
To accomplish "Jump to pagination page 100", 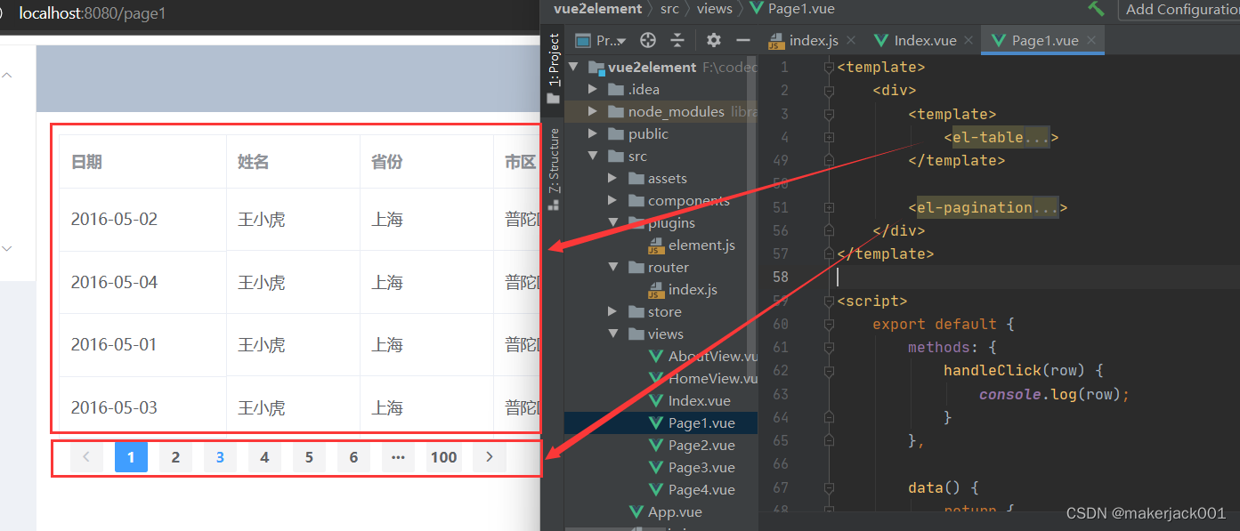I will pos(443,457).
